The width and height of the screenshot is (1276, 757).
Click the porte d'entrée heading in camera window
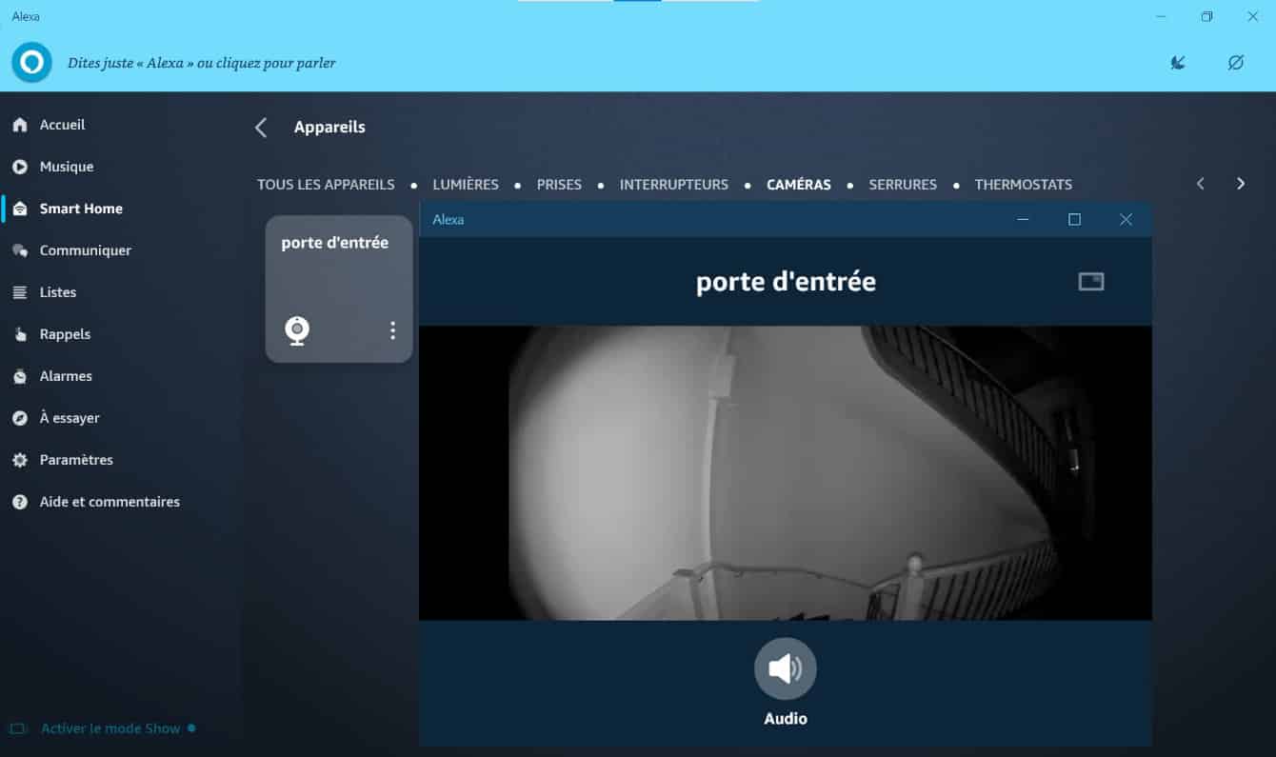(x=786, y=282)
